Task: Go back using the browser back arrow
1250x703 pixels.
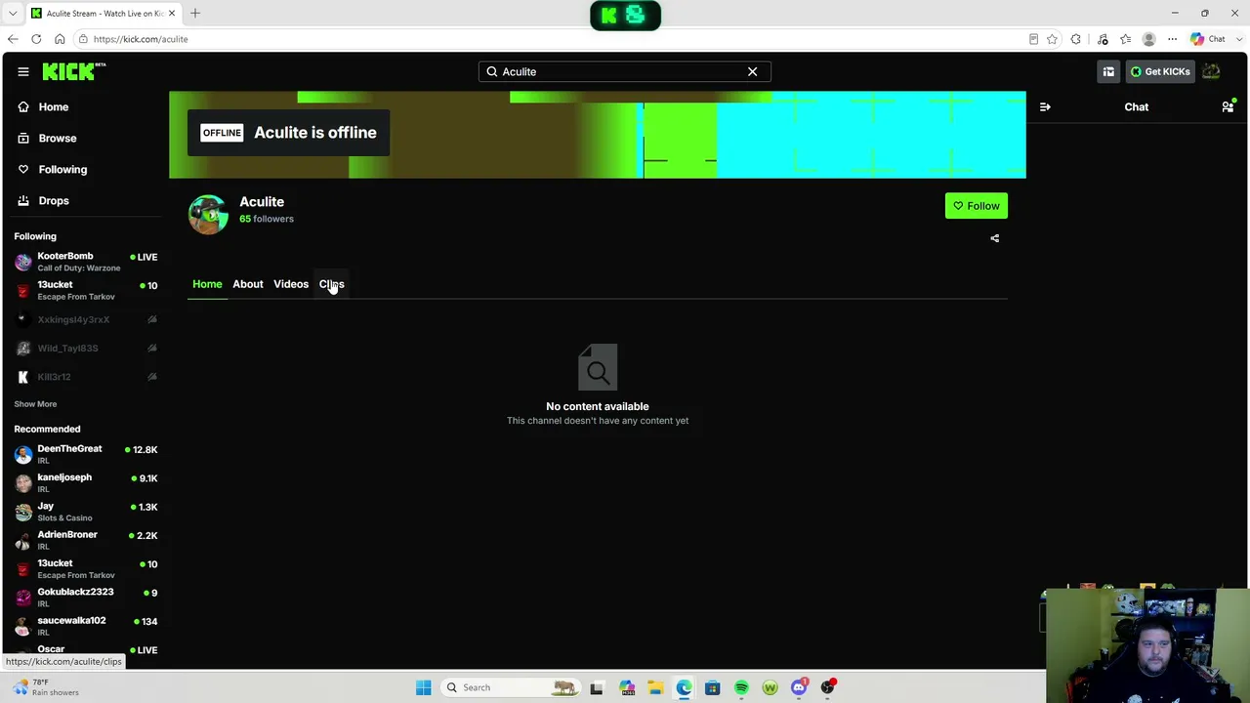Action: pyautogui.click(x=13, y=39)
